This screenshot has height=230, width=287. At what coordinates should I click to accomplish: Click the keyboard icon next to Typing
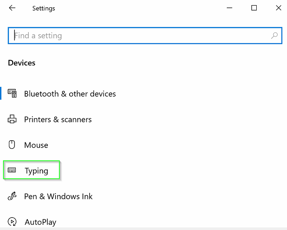pyautogui.click(x=12, y=170)
